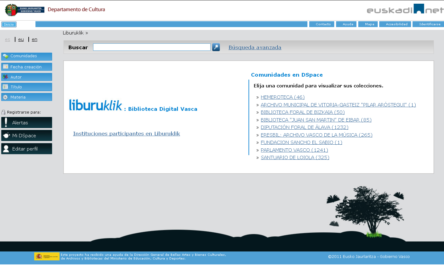This screenshot has height=265, width=444.
Task: Click the magnifier search icon
Action: tap(216, 47)
